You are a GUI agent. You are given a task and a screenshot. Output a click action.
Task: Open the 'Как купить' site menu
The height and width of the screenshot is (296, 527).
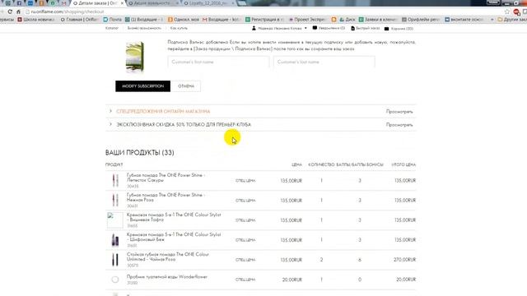179,28
